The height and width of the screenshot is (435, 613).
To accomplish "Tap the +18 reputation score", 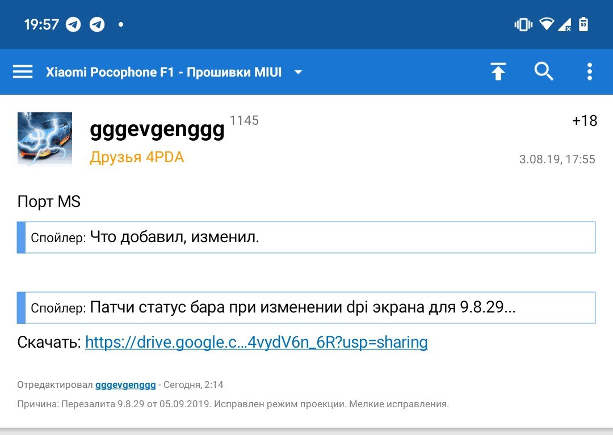I will pyautogui.click(x=585, y=121).
